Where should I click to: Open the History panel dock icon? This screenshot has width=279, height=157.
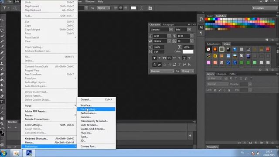[x=201, y=19]
